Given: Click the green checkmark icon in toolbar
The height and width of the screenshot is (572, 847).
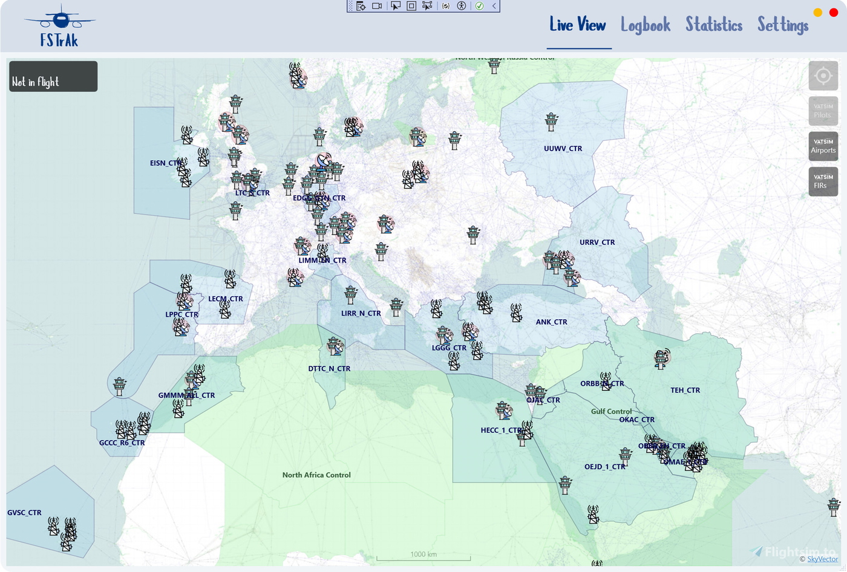Looking at the screenshot, I should point(479,6).
